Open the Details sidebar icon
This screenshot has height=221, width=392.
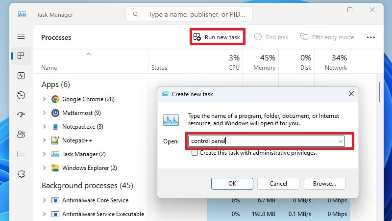[x=21, y=154]
